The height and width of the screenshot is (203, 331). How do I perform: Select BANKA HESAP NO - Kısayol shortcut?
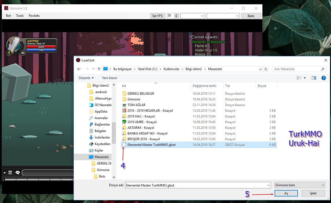199,133
